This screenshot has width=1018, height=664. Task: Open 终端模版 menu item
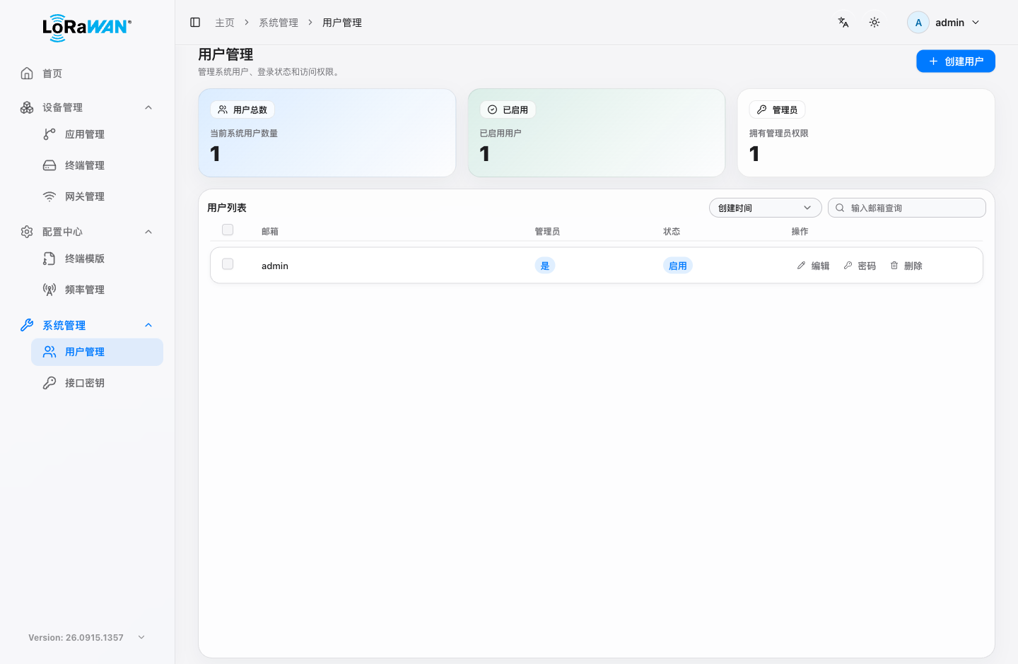click(97, 259)
